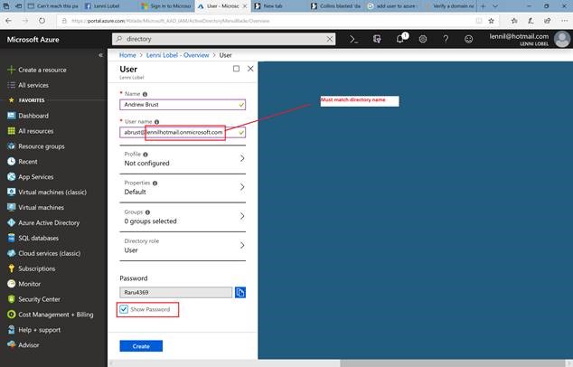
Task: Click the help question mark icon
Action: (x=446, y=39)
